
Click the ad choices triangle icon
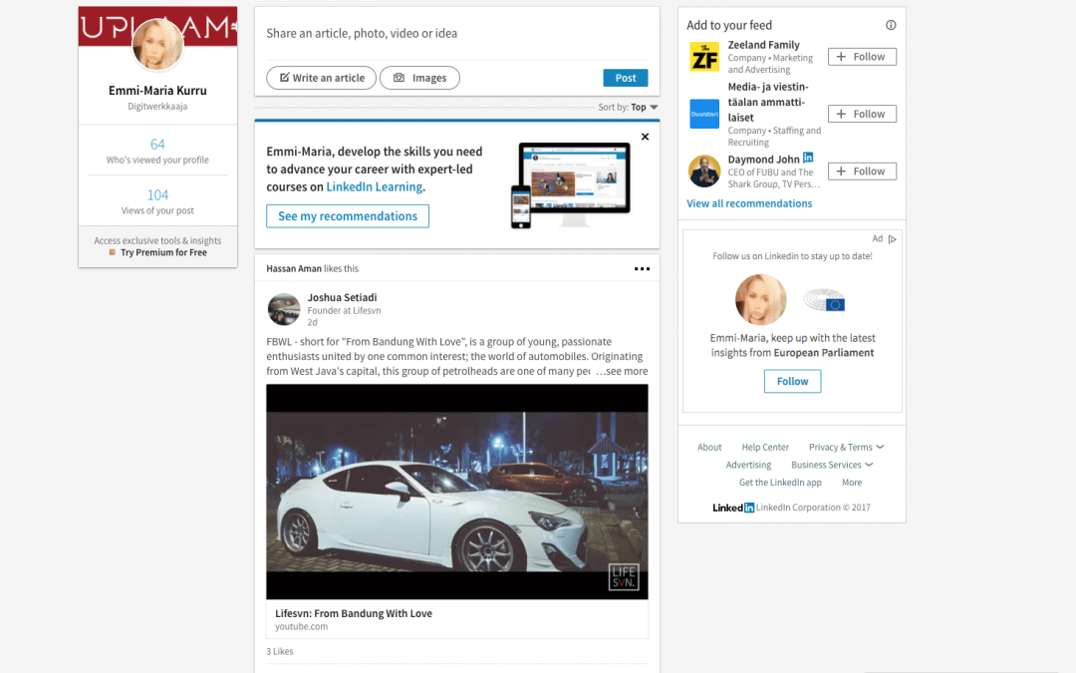click(x=892, y=239)
